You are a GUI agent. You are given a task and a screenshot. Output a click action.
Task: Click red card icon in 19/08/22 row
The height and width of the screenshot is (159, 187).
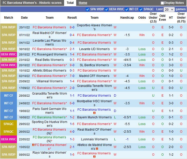pyautogui.click(x=94, y=113)
